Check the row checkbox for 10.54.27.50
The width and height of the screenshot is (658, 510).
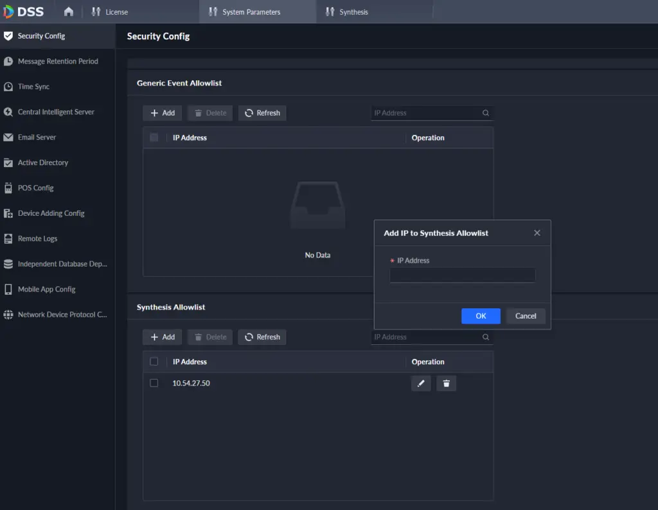154,382
